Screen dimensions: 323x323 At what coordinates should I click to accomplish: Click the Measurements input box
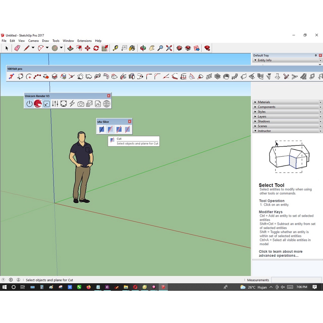click(296, 280)
